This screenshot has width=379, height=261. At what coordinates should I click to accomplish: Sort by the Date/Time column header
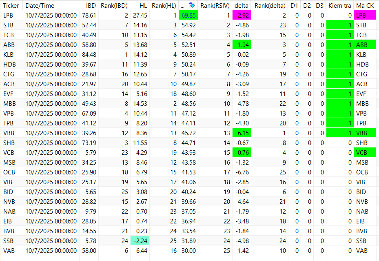tap(51, 6)
